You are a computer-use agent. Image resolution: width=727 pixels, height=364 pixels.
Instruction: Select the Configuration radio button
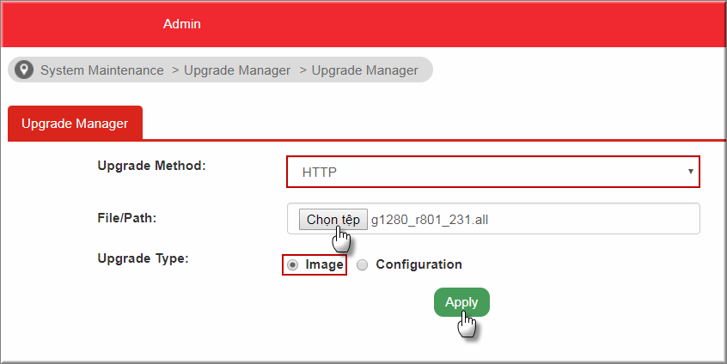(362, 265)
